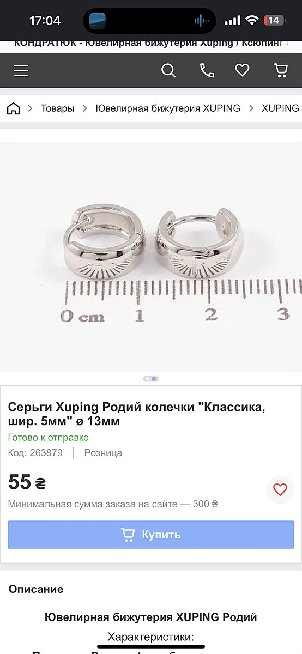Tap the Описание section heading
Viewport: 302px width, 654px height.
point(36,589)
